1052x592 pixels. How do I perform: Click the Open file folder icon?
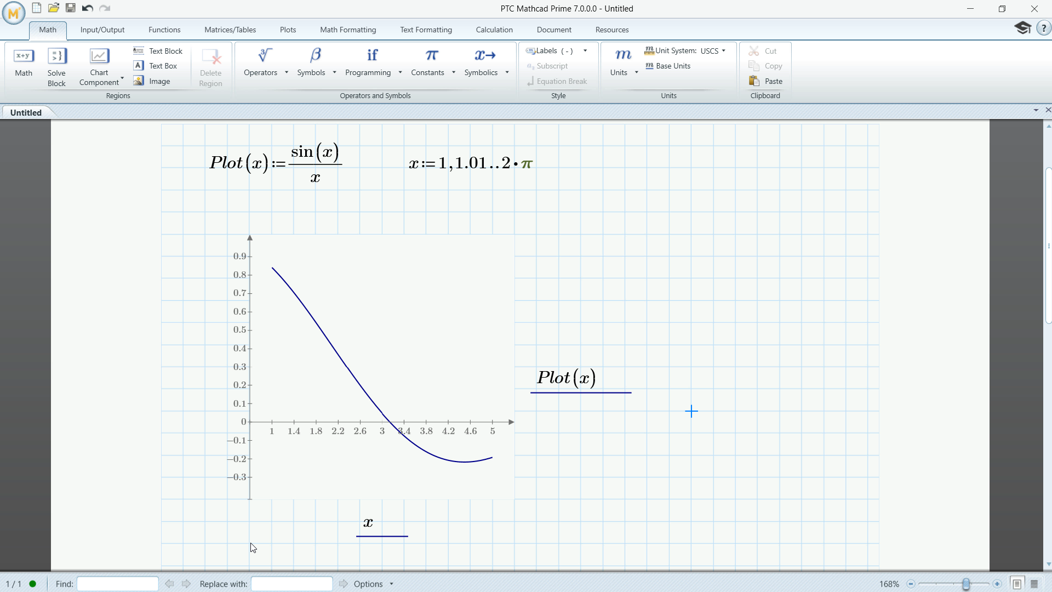[x=54, y=8]
